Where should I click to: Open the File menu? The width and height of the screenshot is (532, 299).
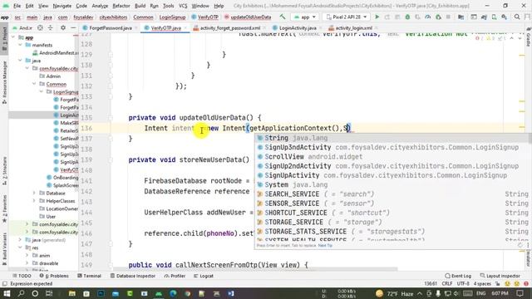click(x=17, y=6)
